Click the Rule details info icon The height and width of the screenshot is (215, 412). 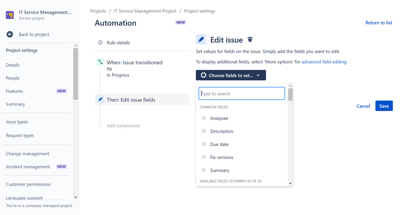tap(100, 43)
